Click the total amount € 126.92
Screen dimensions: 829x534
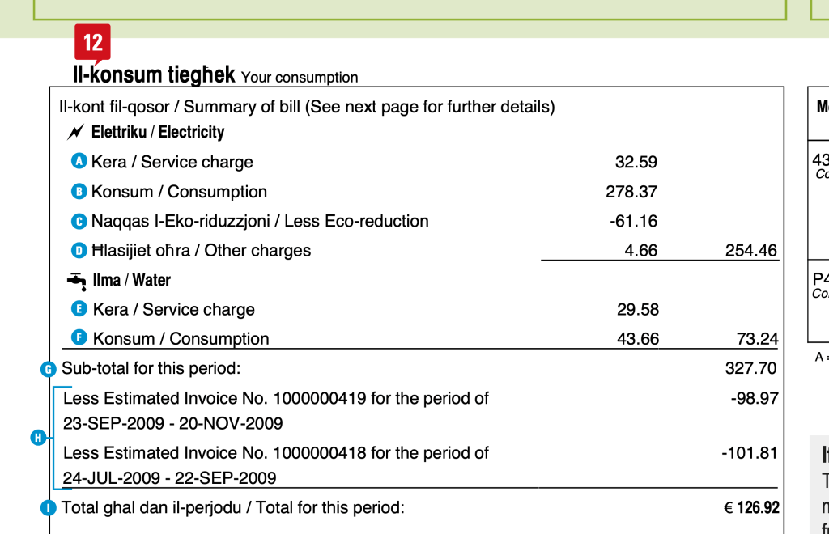[x=750, y=508]
